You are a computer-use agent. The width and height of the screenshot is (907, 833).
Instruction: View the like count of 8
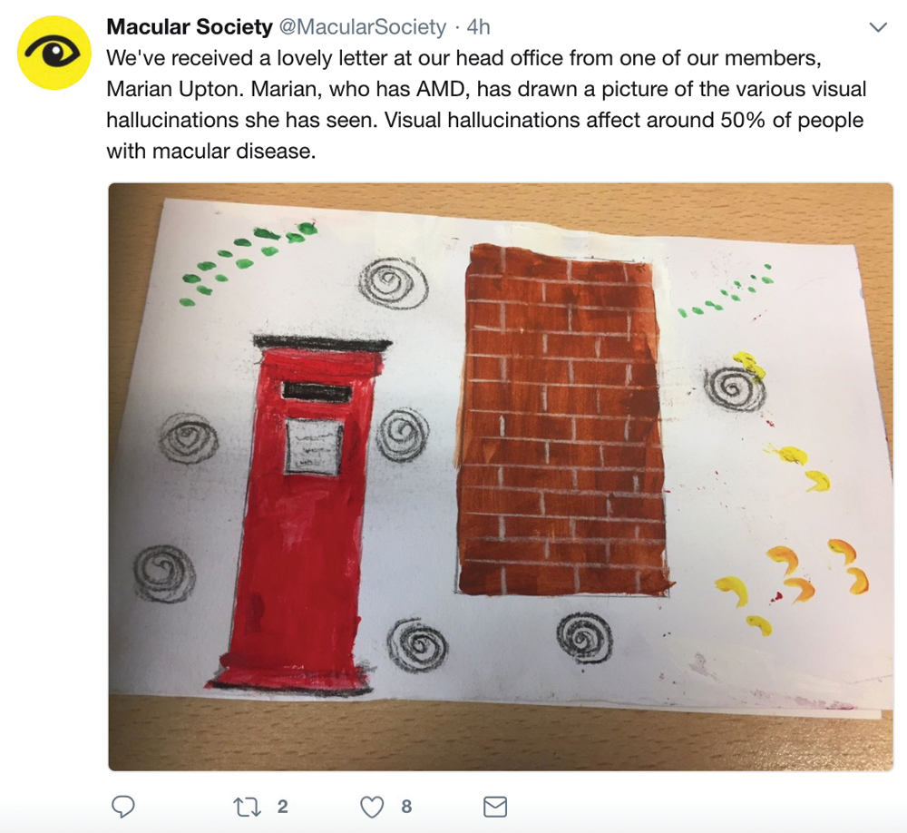[x=406, y=807]
